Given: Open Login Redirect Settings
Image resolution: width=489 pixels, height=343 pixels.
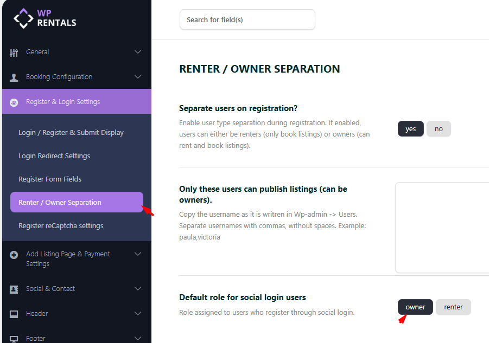Looking at the screenshot, I should click(54, 156).
